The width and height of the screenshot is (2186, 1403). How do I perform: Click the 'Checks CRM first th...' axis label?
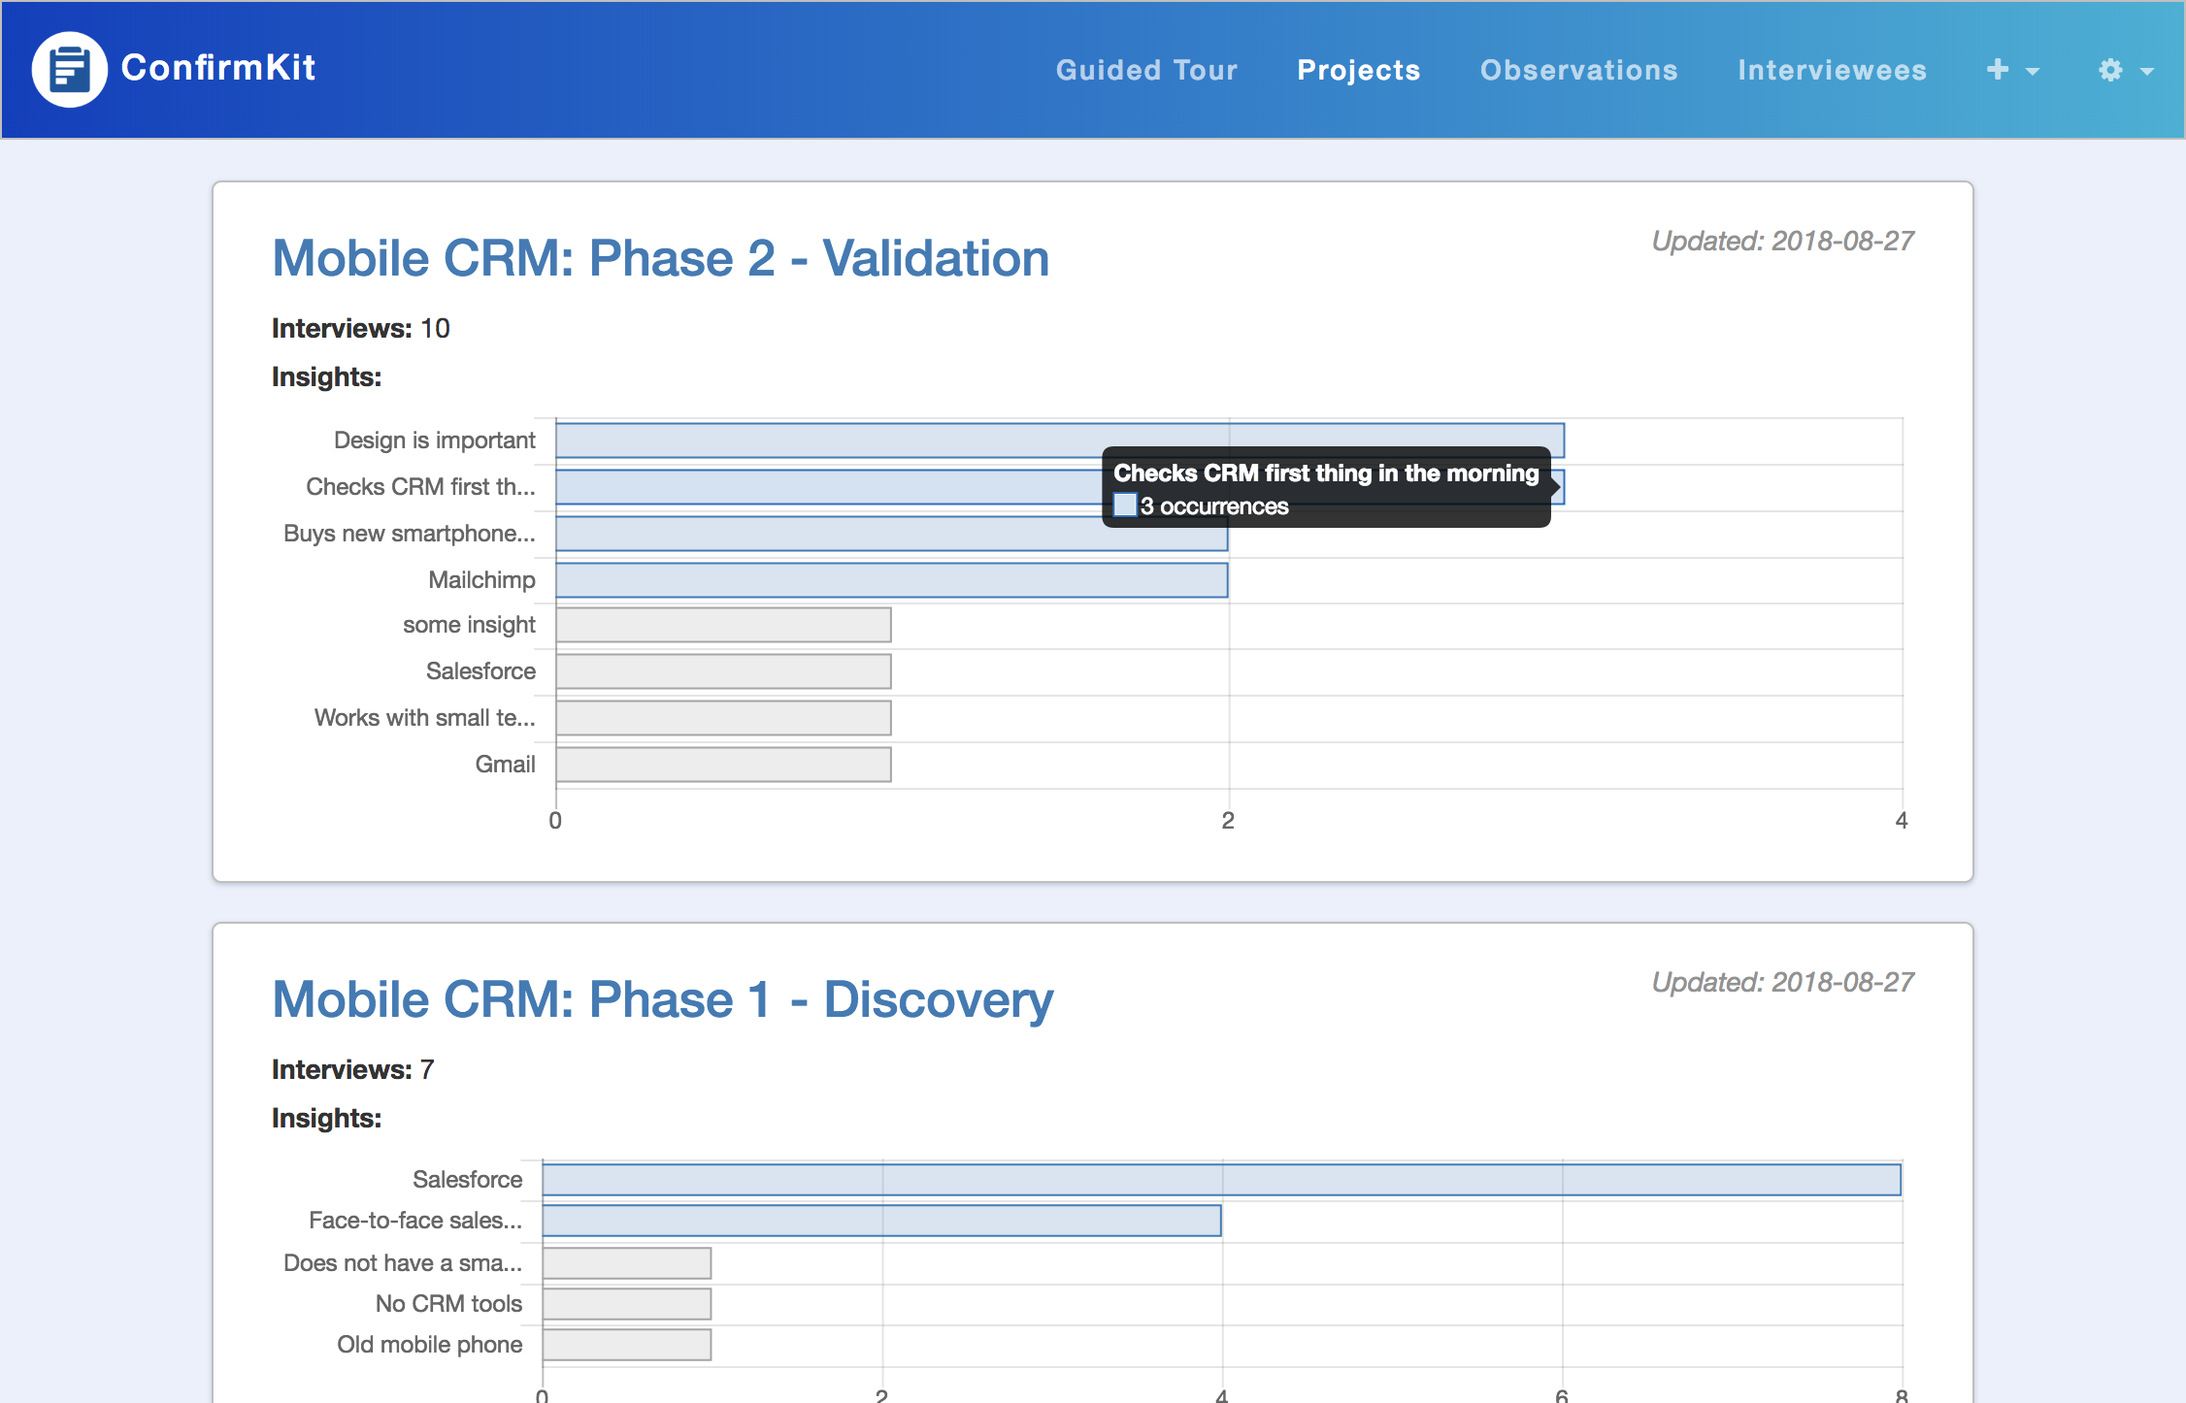(420, 487)
